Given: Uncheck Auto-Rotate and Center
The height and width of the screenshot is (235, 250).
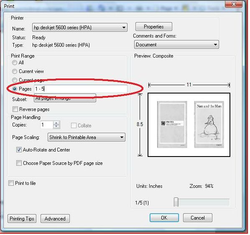Looking at the screenshot, I should (x=19, y=150).
